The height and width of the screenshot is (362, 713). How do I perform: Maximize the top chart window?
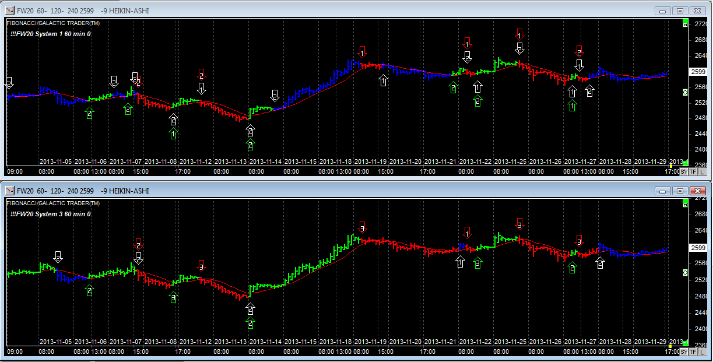680,10
